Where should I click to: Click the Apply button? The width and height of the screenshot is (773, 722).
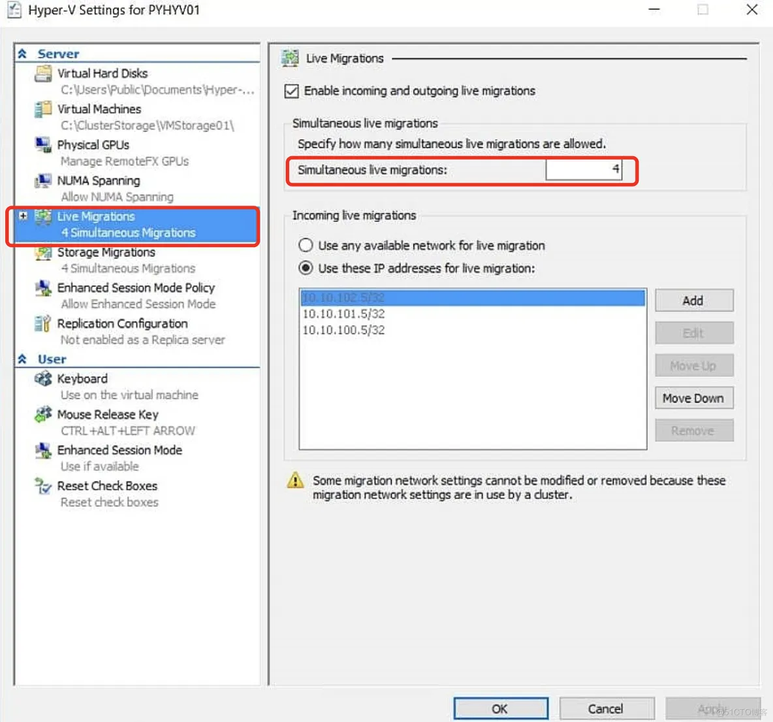pos(713,709)
